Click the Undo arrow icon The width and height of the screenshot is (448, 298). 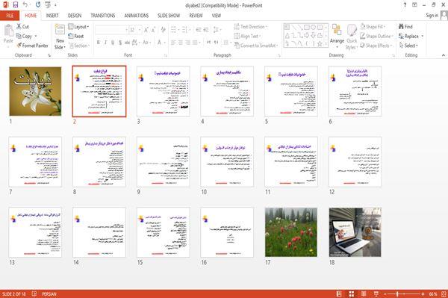(25, 5)
